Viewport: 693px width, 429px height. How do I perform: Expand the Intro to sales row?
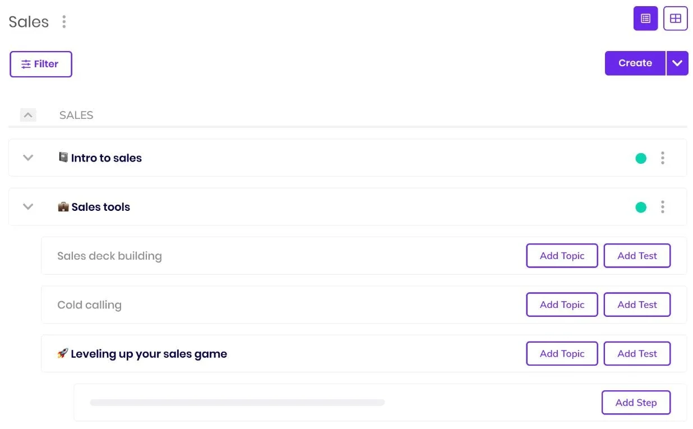(28, 158)
